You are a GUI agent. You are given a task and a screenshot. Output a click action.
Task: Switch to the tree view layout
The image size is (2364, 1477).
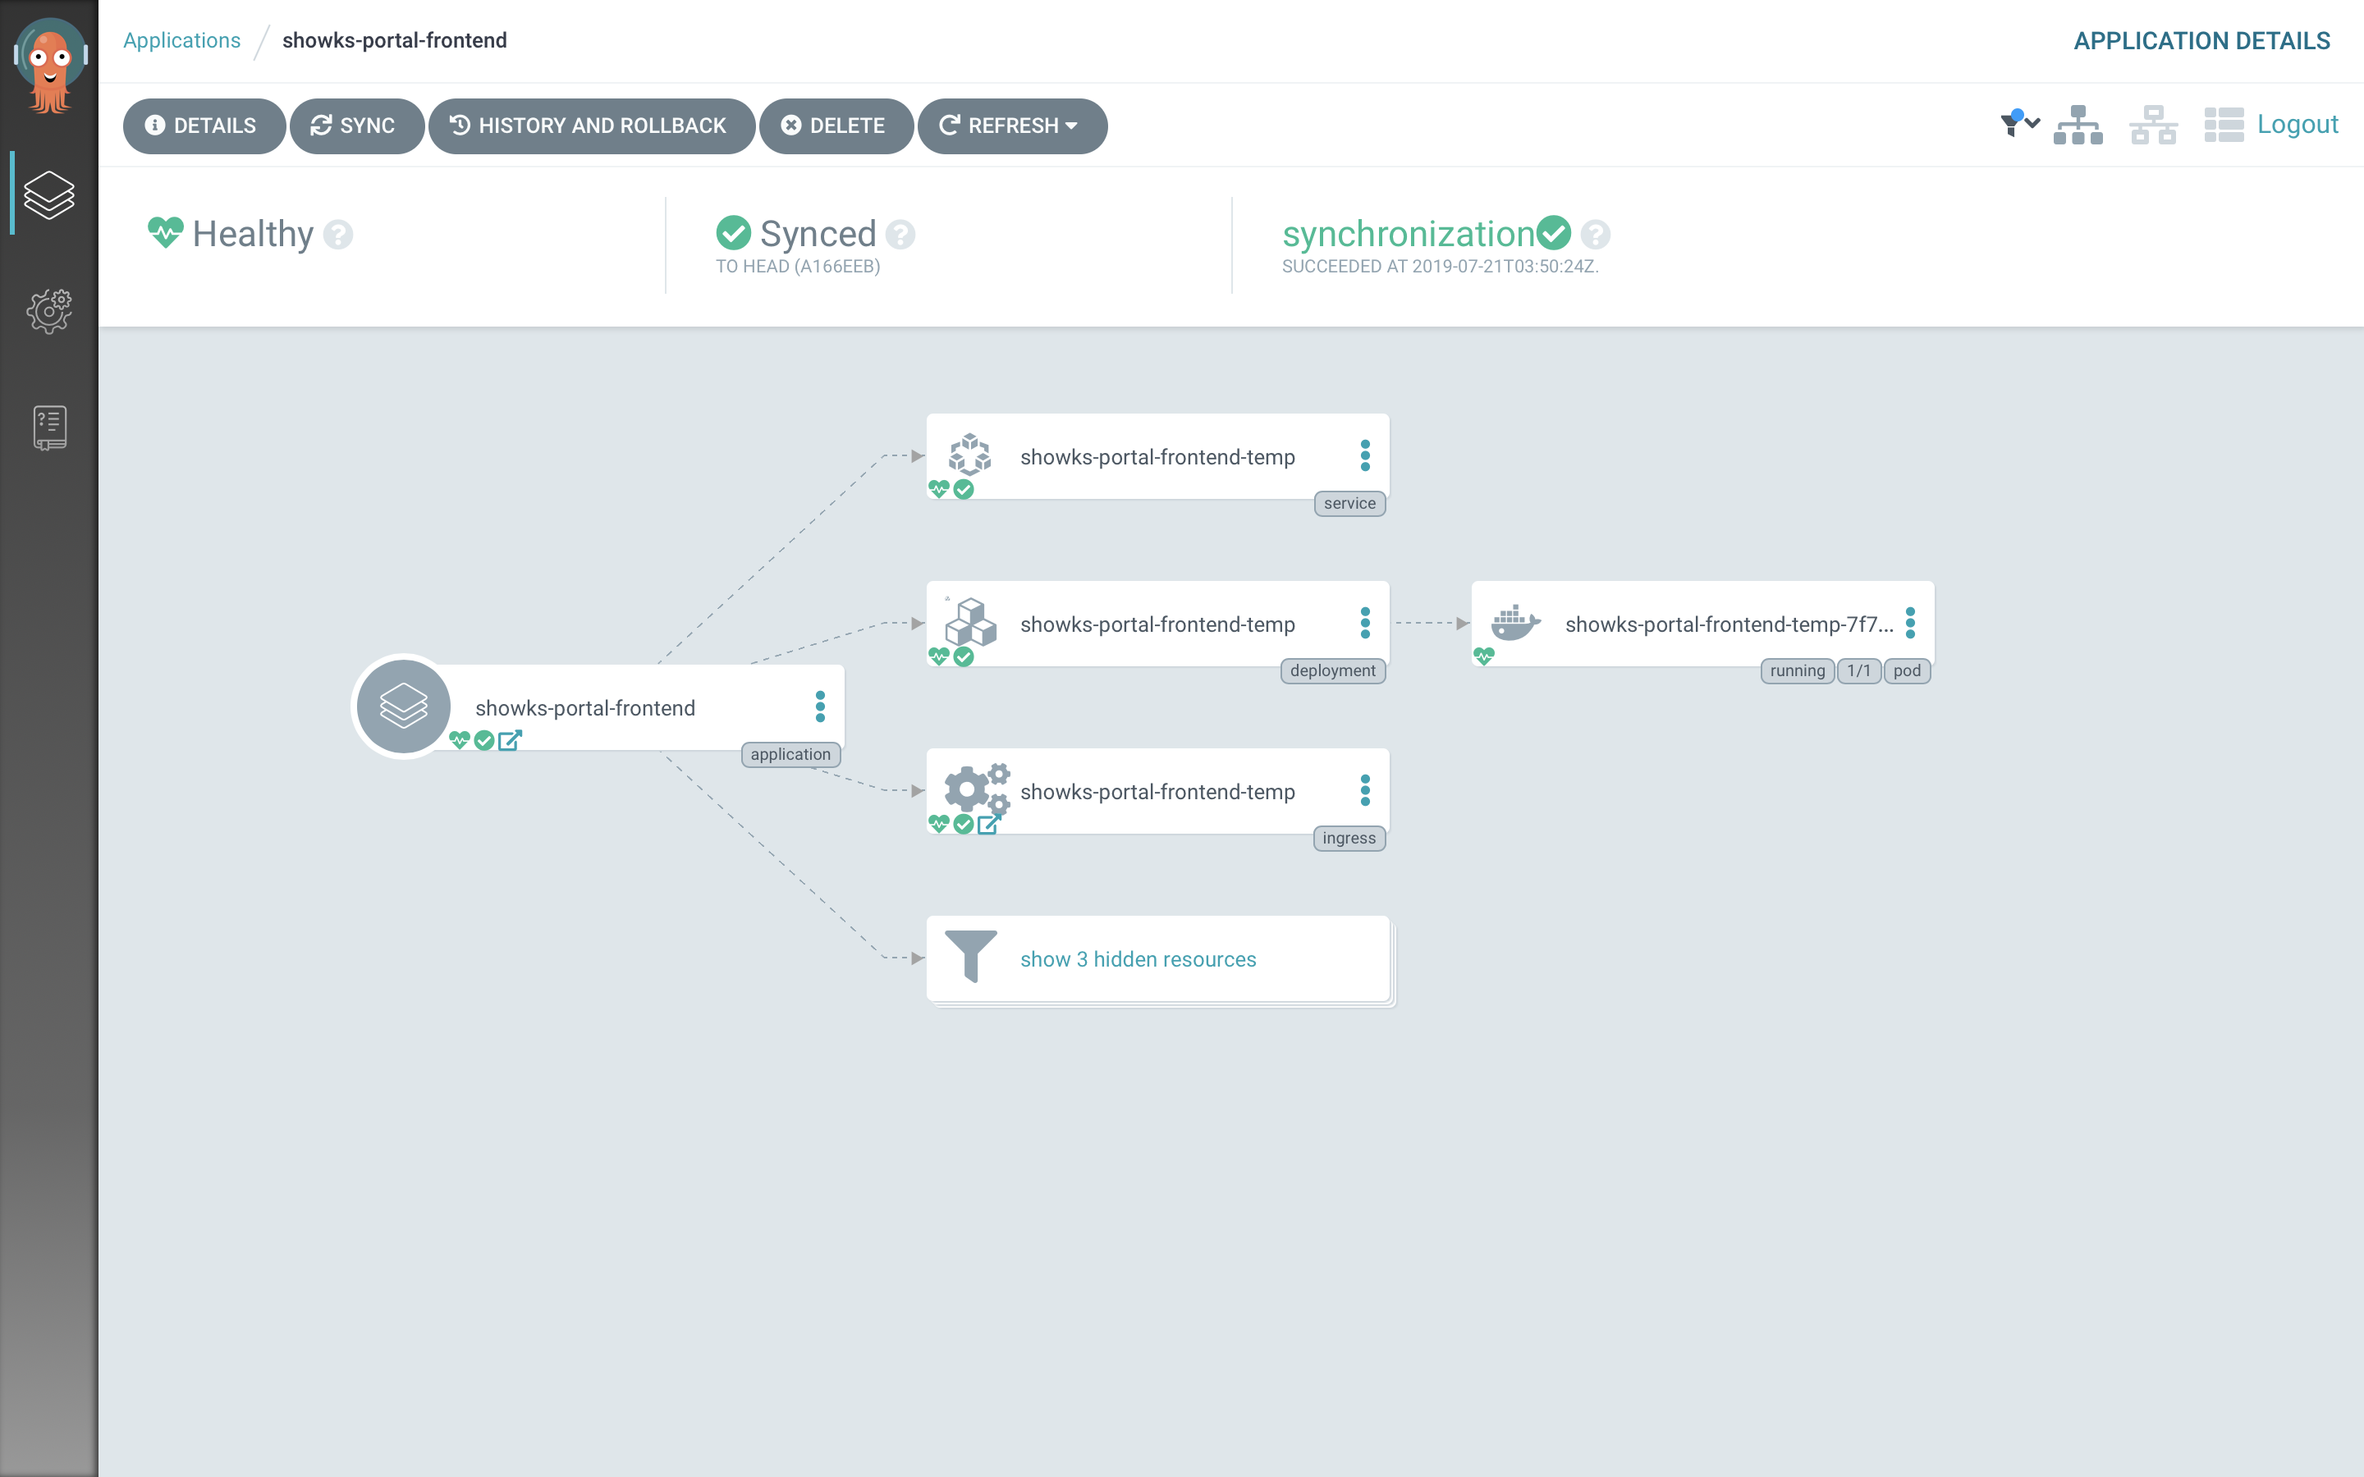[x=2078, y=125]
